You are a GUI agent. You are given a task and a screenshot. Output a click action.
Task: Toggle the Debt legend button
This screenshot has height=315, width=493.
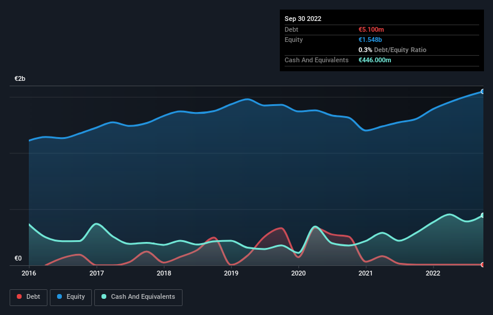[x=29, y=297]
